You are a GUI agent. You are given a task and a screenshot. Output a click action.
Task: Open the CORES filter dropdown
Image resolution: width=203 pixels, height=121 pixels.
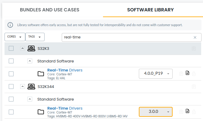(x=14, y=37)
